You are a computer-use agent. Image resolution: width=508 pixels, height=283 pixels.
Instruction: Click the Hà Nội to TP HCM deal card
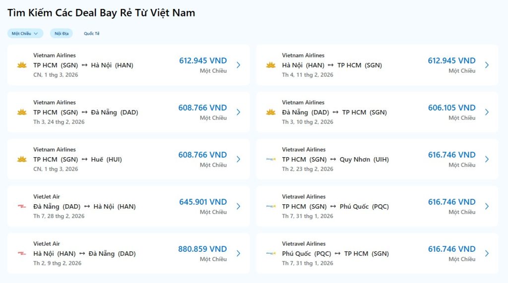[377, 65]
